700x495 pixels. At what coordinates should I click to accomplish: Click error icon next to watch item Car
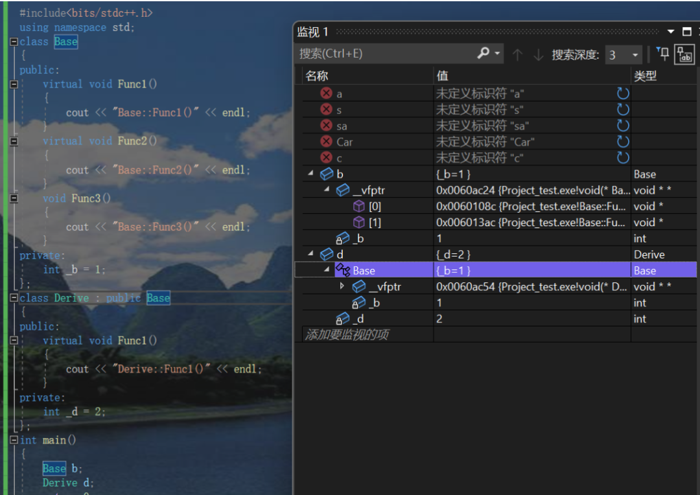point(326,141)
